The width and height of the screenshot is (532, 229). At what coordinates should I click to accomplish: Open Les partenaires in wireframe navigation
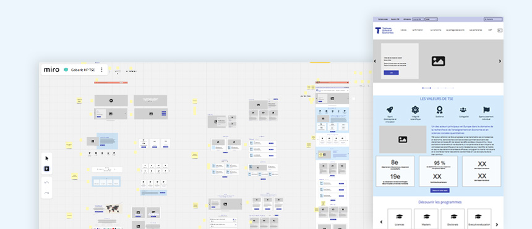[x=476, y=30]
